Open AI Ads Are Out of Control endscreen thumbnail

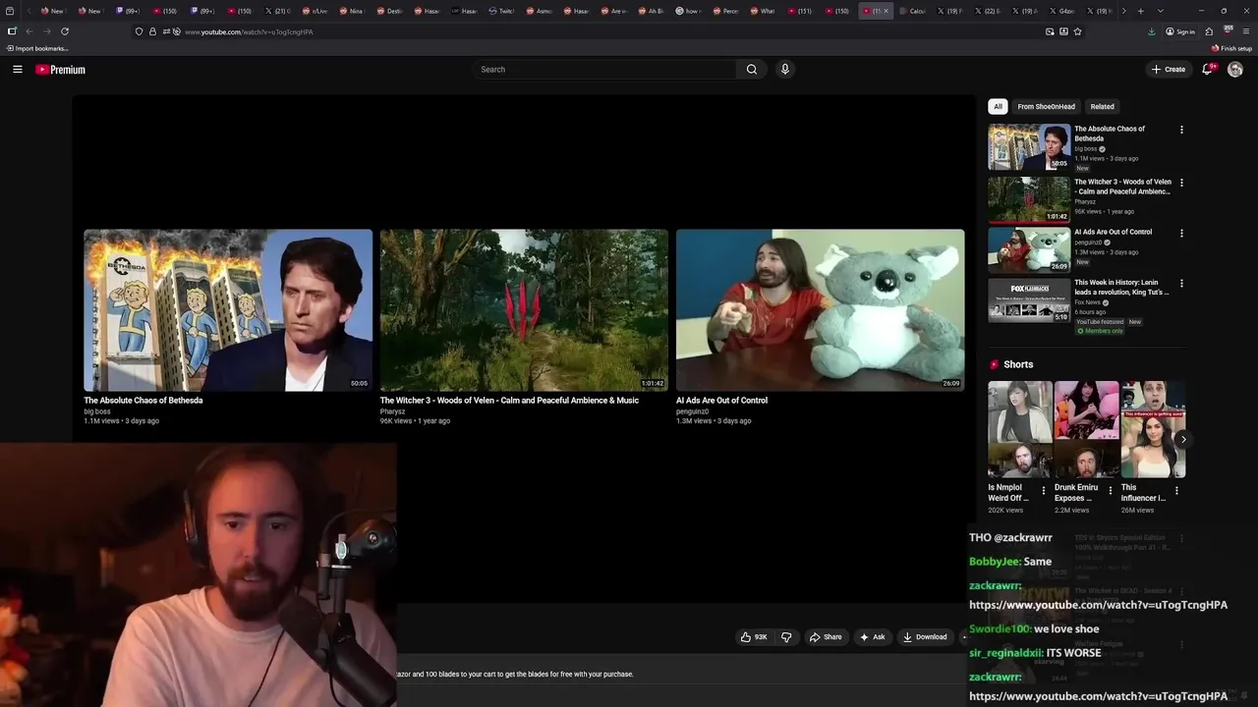point(820,310)
